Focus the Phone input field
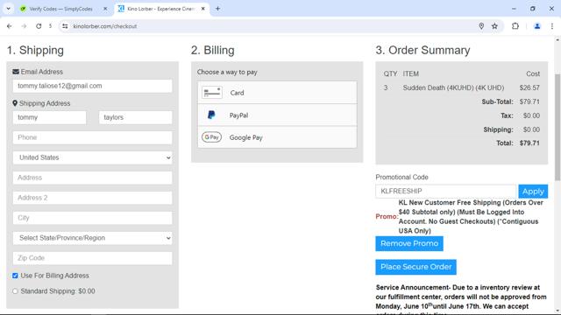This screenshot has height=315, width=561. [x=92, y=137]
